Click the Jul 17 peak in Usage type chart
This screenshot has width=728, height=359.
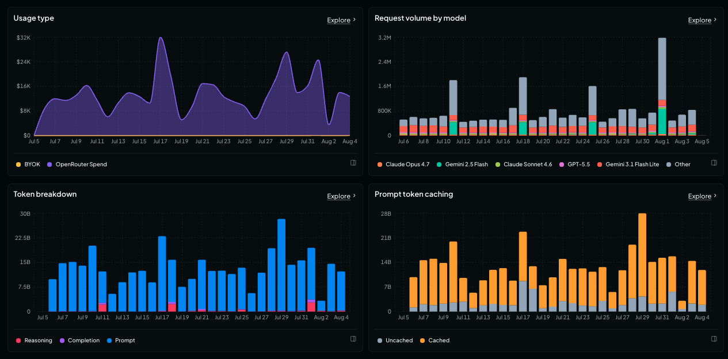tap(161, 39)
